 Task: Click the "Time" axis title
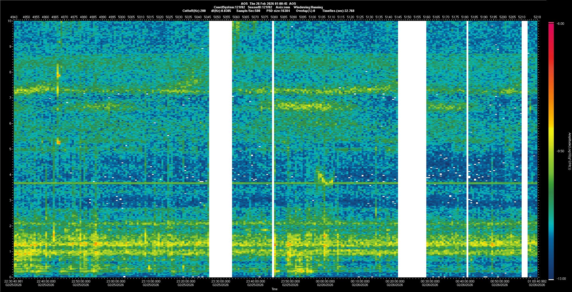click(x=274, y=289)
